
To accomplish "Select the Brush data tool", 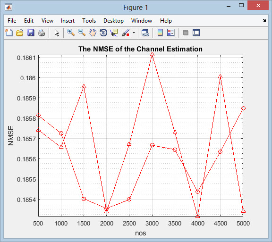I will (x=126, y=33).
